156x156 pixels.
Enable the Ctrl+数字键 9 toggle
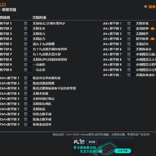point(28,119)
